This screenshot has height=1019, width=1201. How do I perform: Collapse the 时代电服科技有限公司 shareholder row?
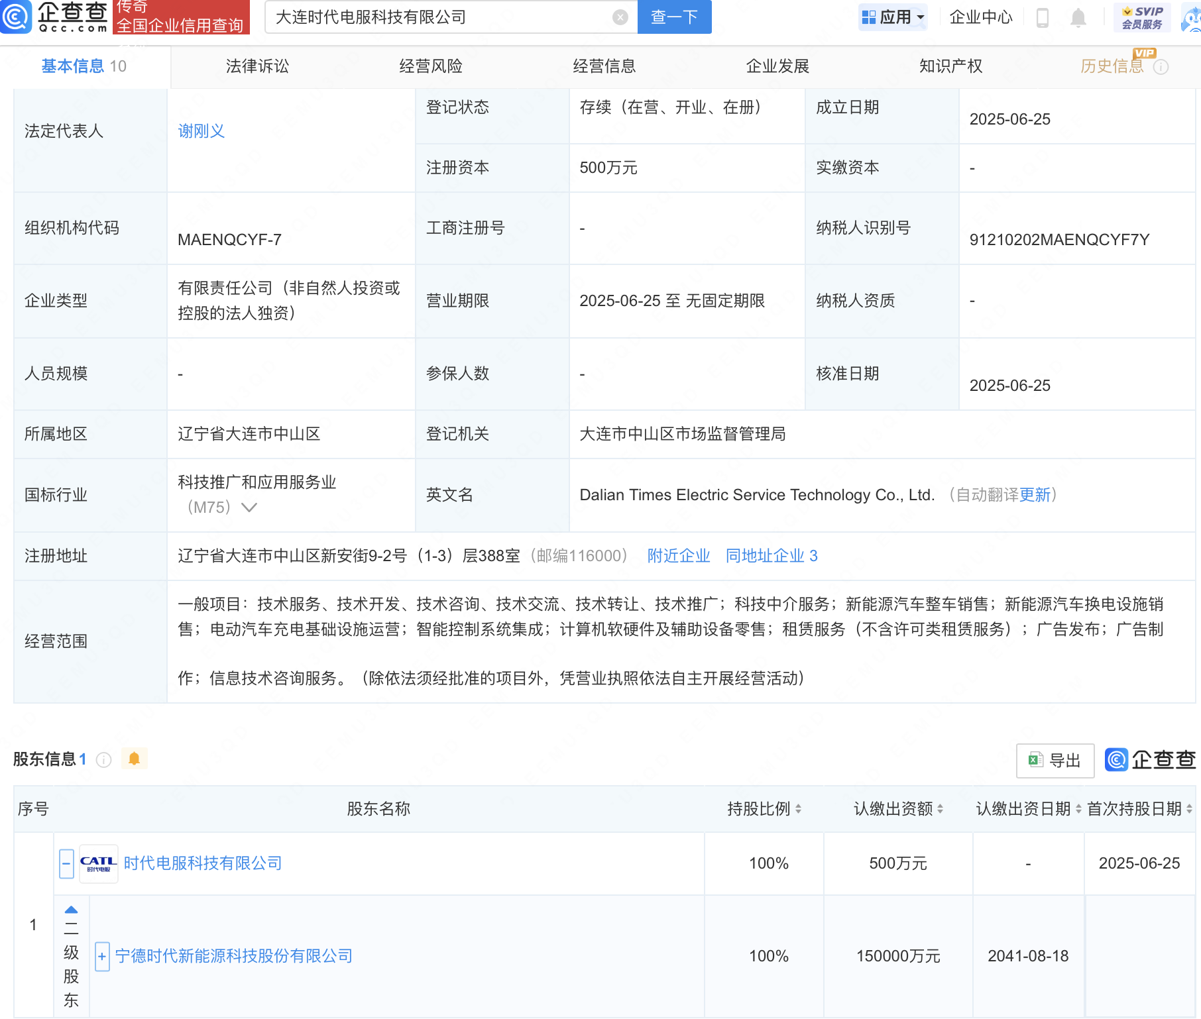[66, 864]
